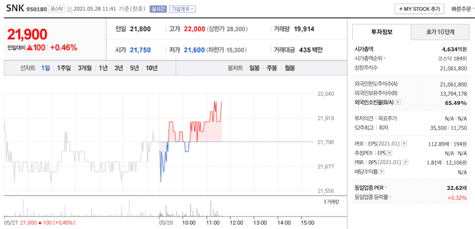
Task: Open the 동일업종 PER link
Action: 370,188
